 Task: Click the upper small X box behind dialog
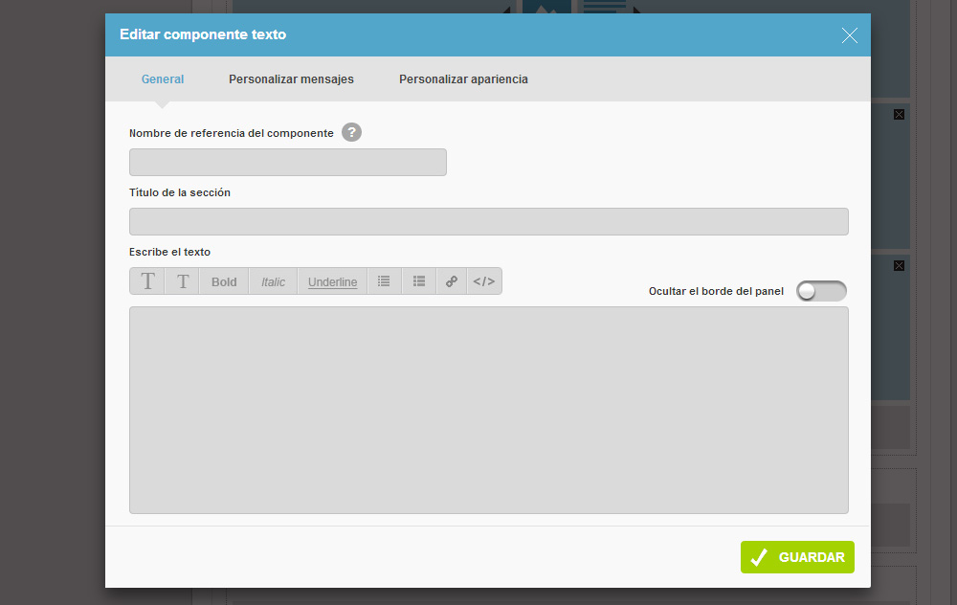click(x=899, y=115)
